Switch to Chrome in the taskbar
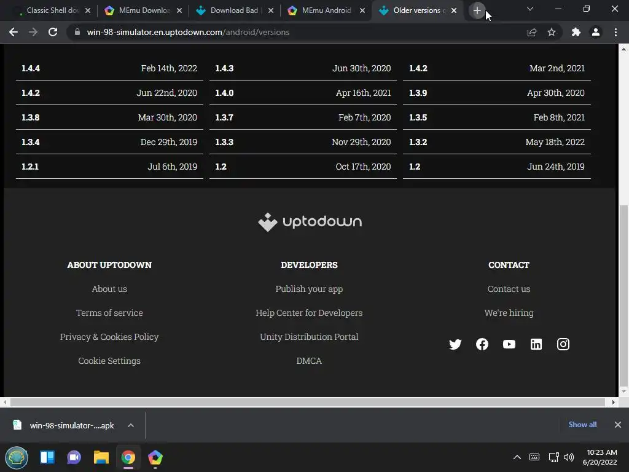The height and width of the screenshot is (472, 629). 128,457
